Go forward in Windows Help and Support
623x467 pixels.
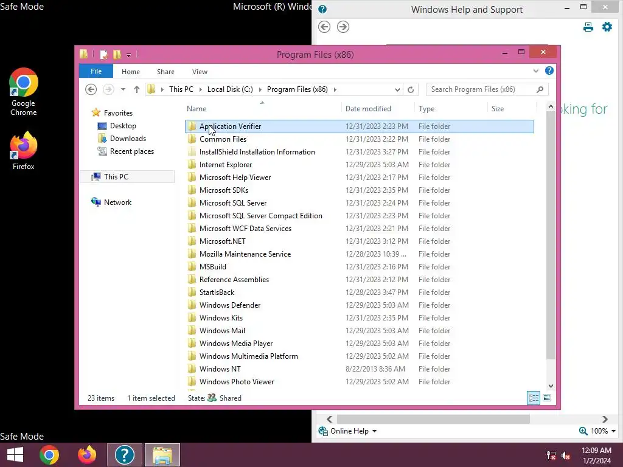(x=343, y=27)
